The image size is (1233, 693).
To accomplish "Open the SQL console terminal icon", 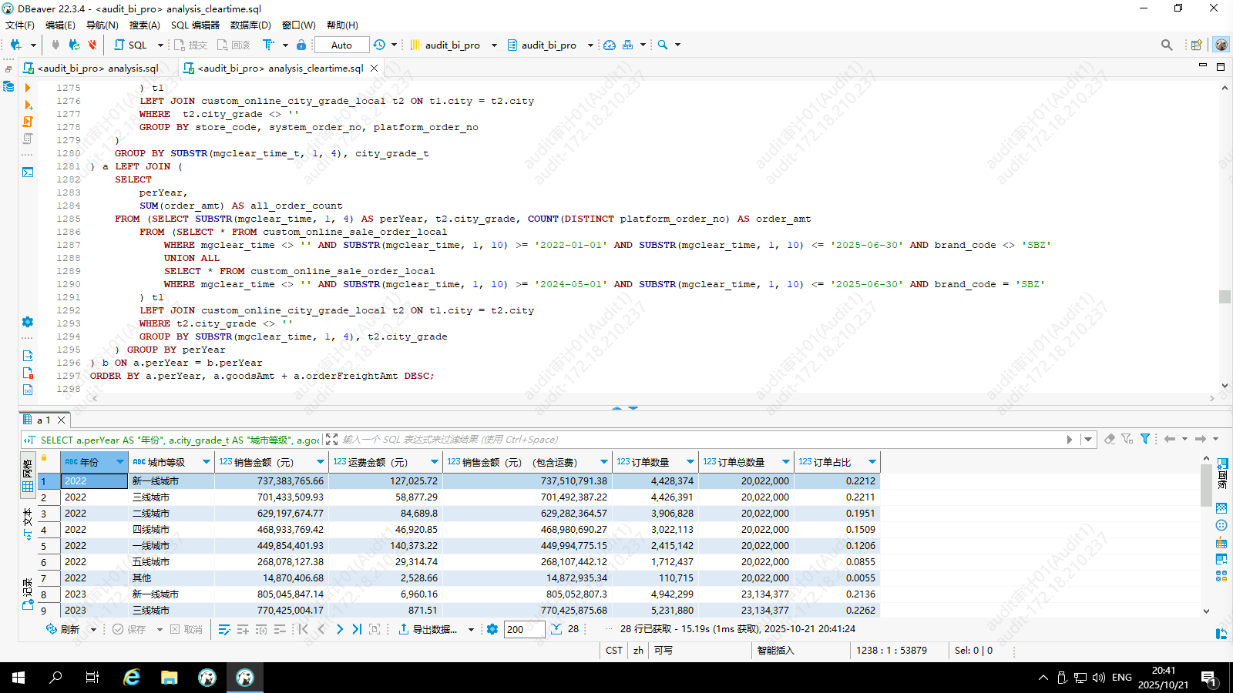I will pos(28,172).
